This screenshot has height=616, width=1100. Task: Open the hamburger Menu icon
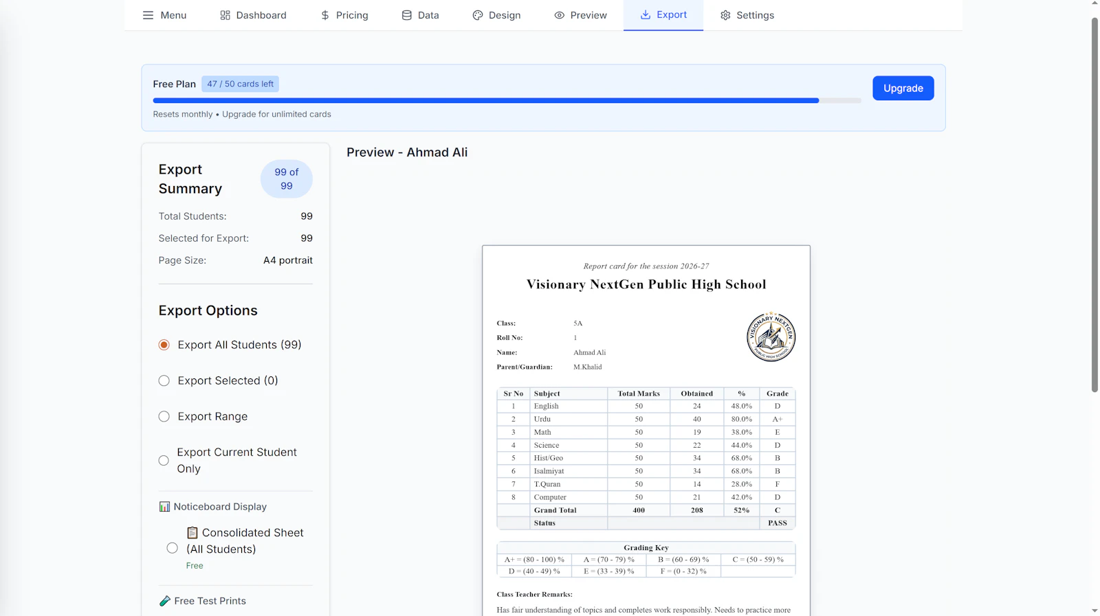pyautogui.click(x=148, y=15)
